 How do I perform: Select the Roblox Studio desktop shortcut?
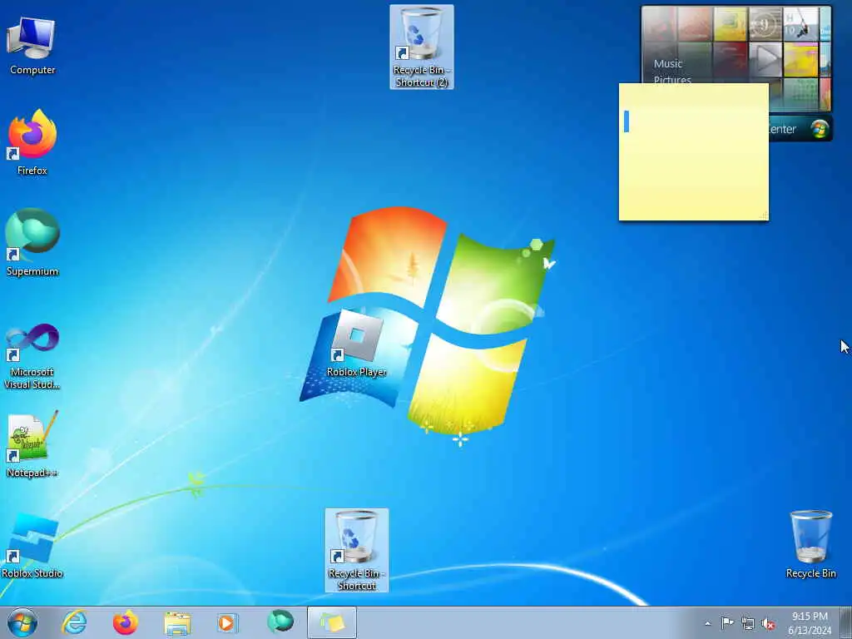(32, 545)
